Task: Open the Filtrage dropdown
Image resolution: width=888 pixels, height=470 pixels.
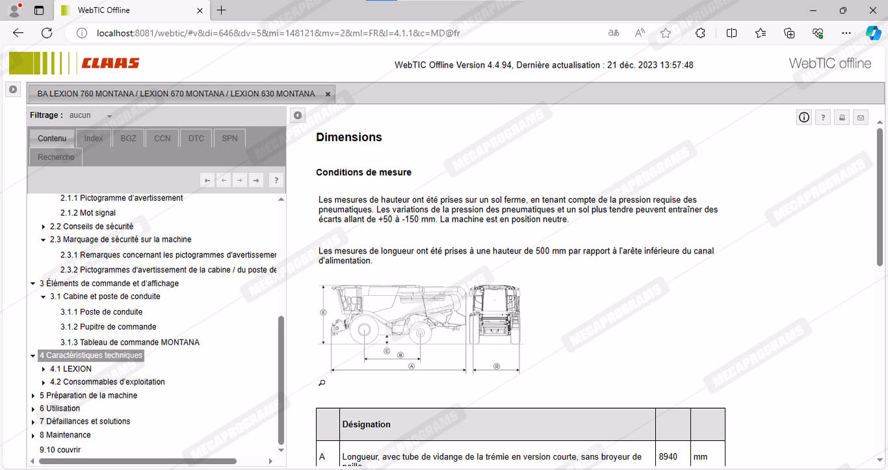Action: (109, 116)
